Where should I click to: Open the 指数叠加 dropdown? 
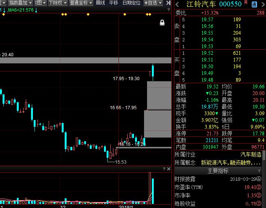pyautogui.click(x=20, y=3)
